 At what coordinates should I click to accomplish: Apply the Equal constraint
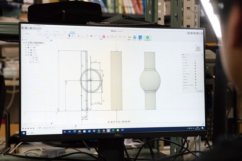click(x=91, y=36)
